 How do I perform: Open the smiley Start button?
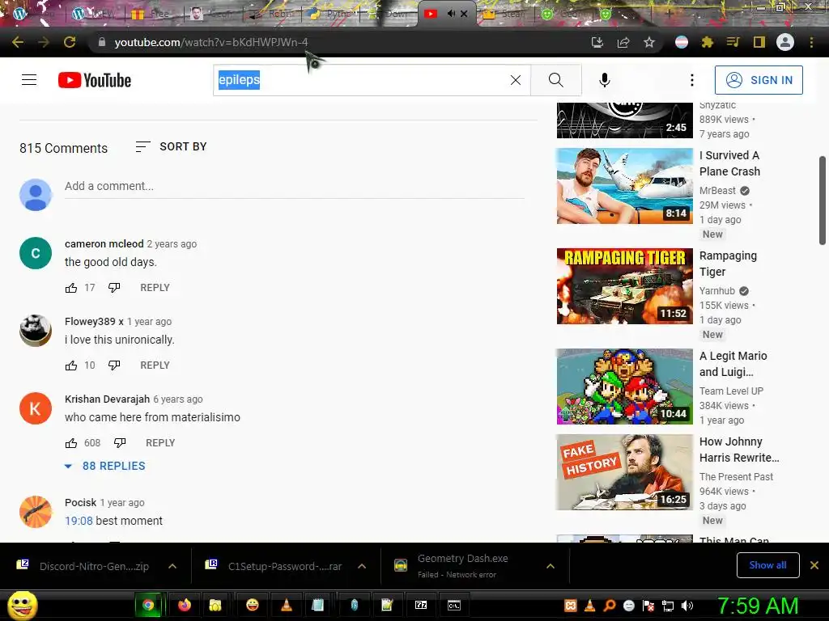[22, 605]
